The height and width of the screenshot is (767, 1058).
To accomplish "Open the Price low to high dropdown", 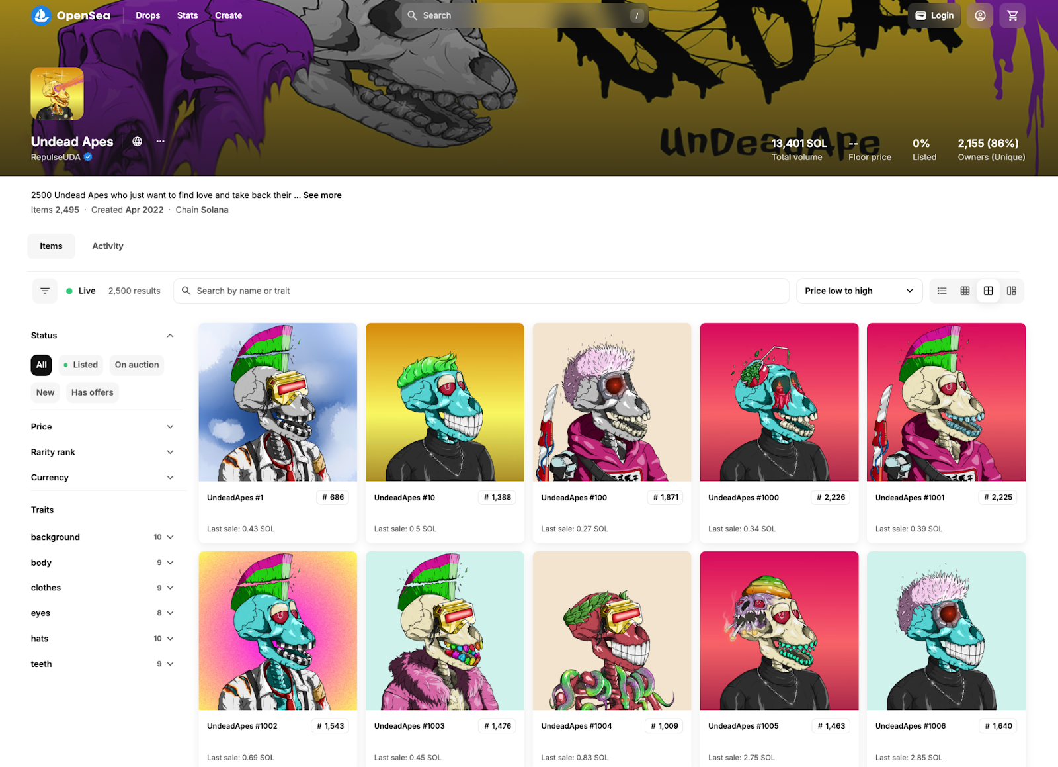I will 858,291.
